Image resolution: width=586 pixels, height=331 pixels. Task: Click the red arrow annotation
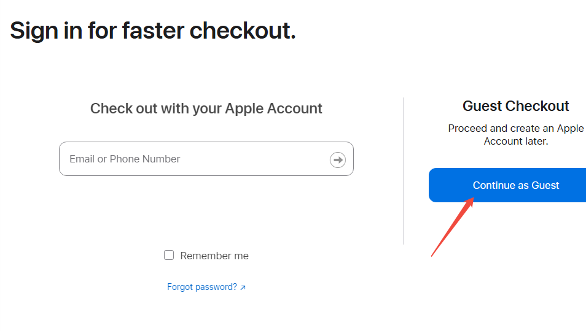click(x=451, y=226)
